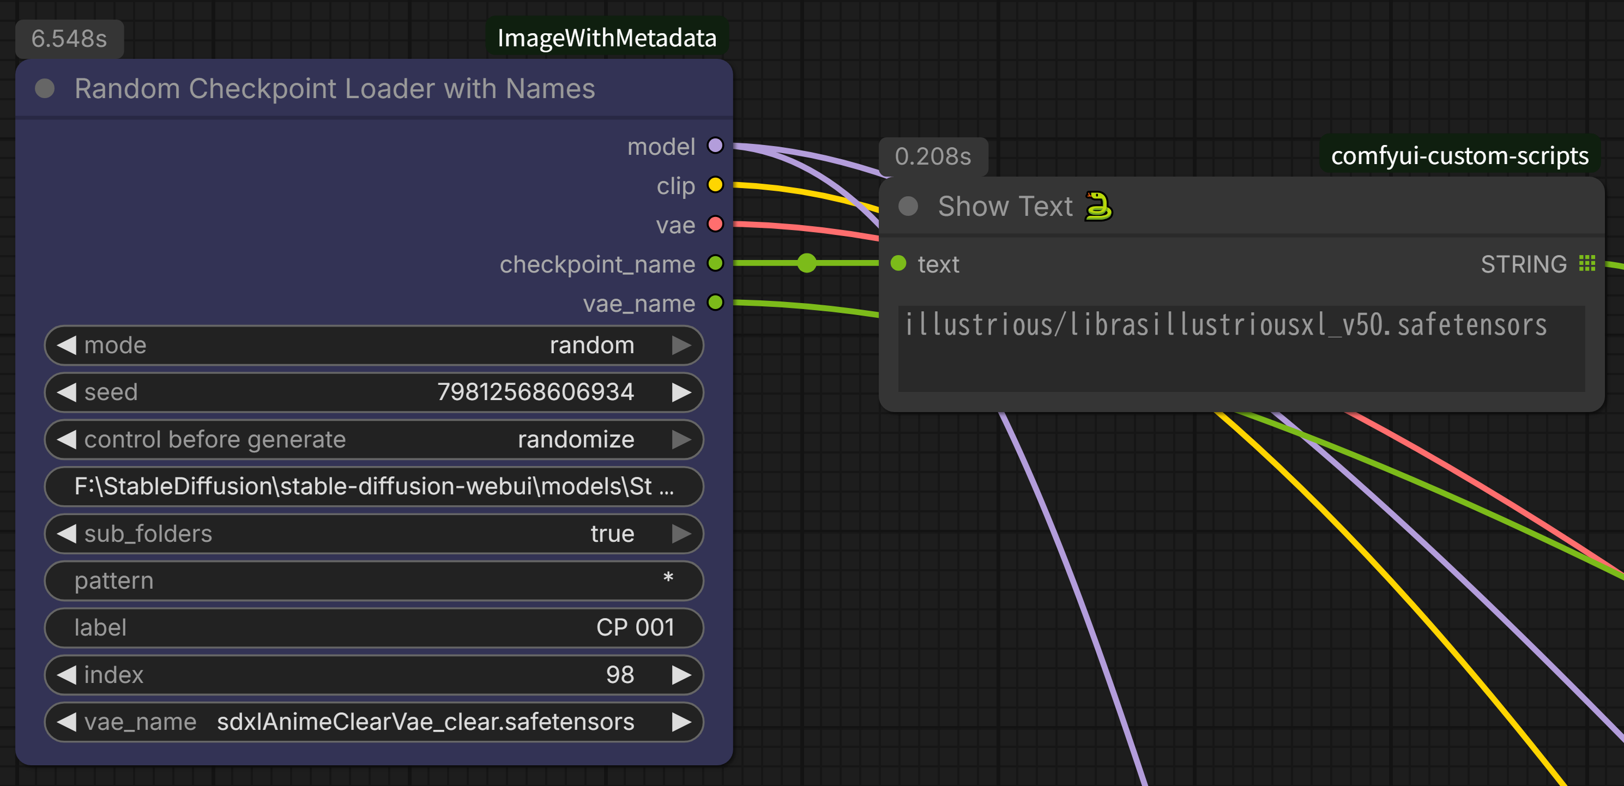Previous option for control before generate
1624x786 pixels.
coord(66,439)
